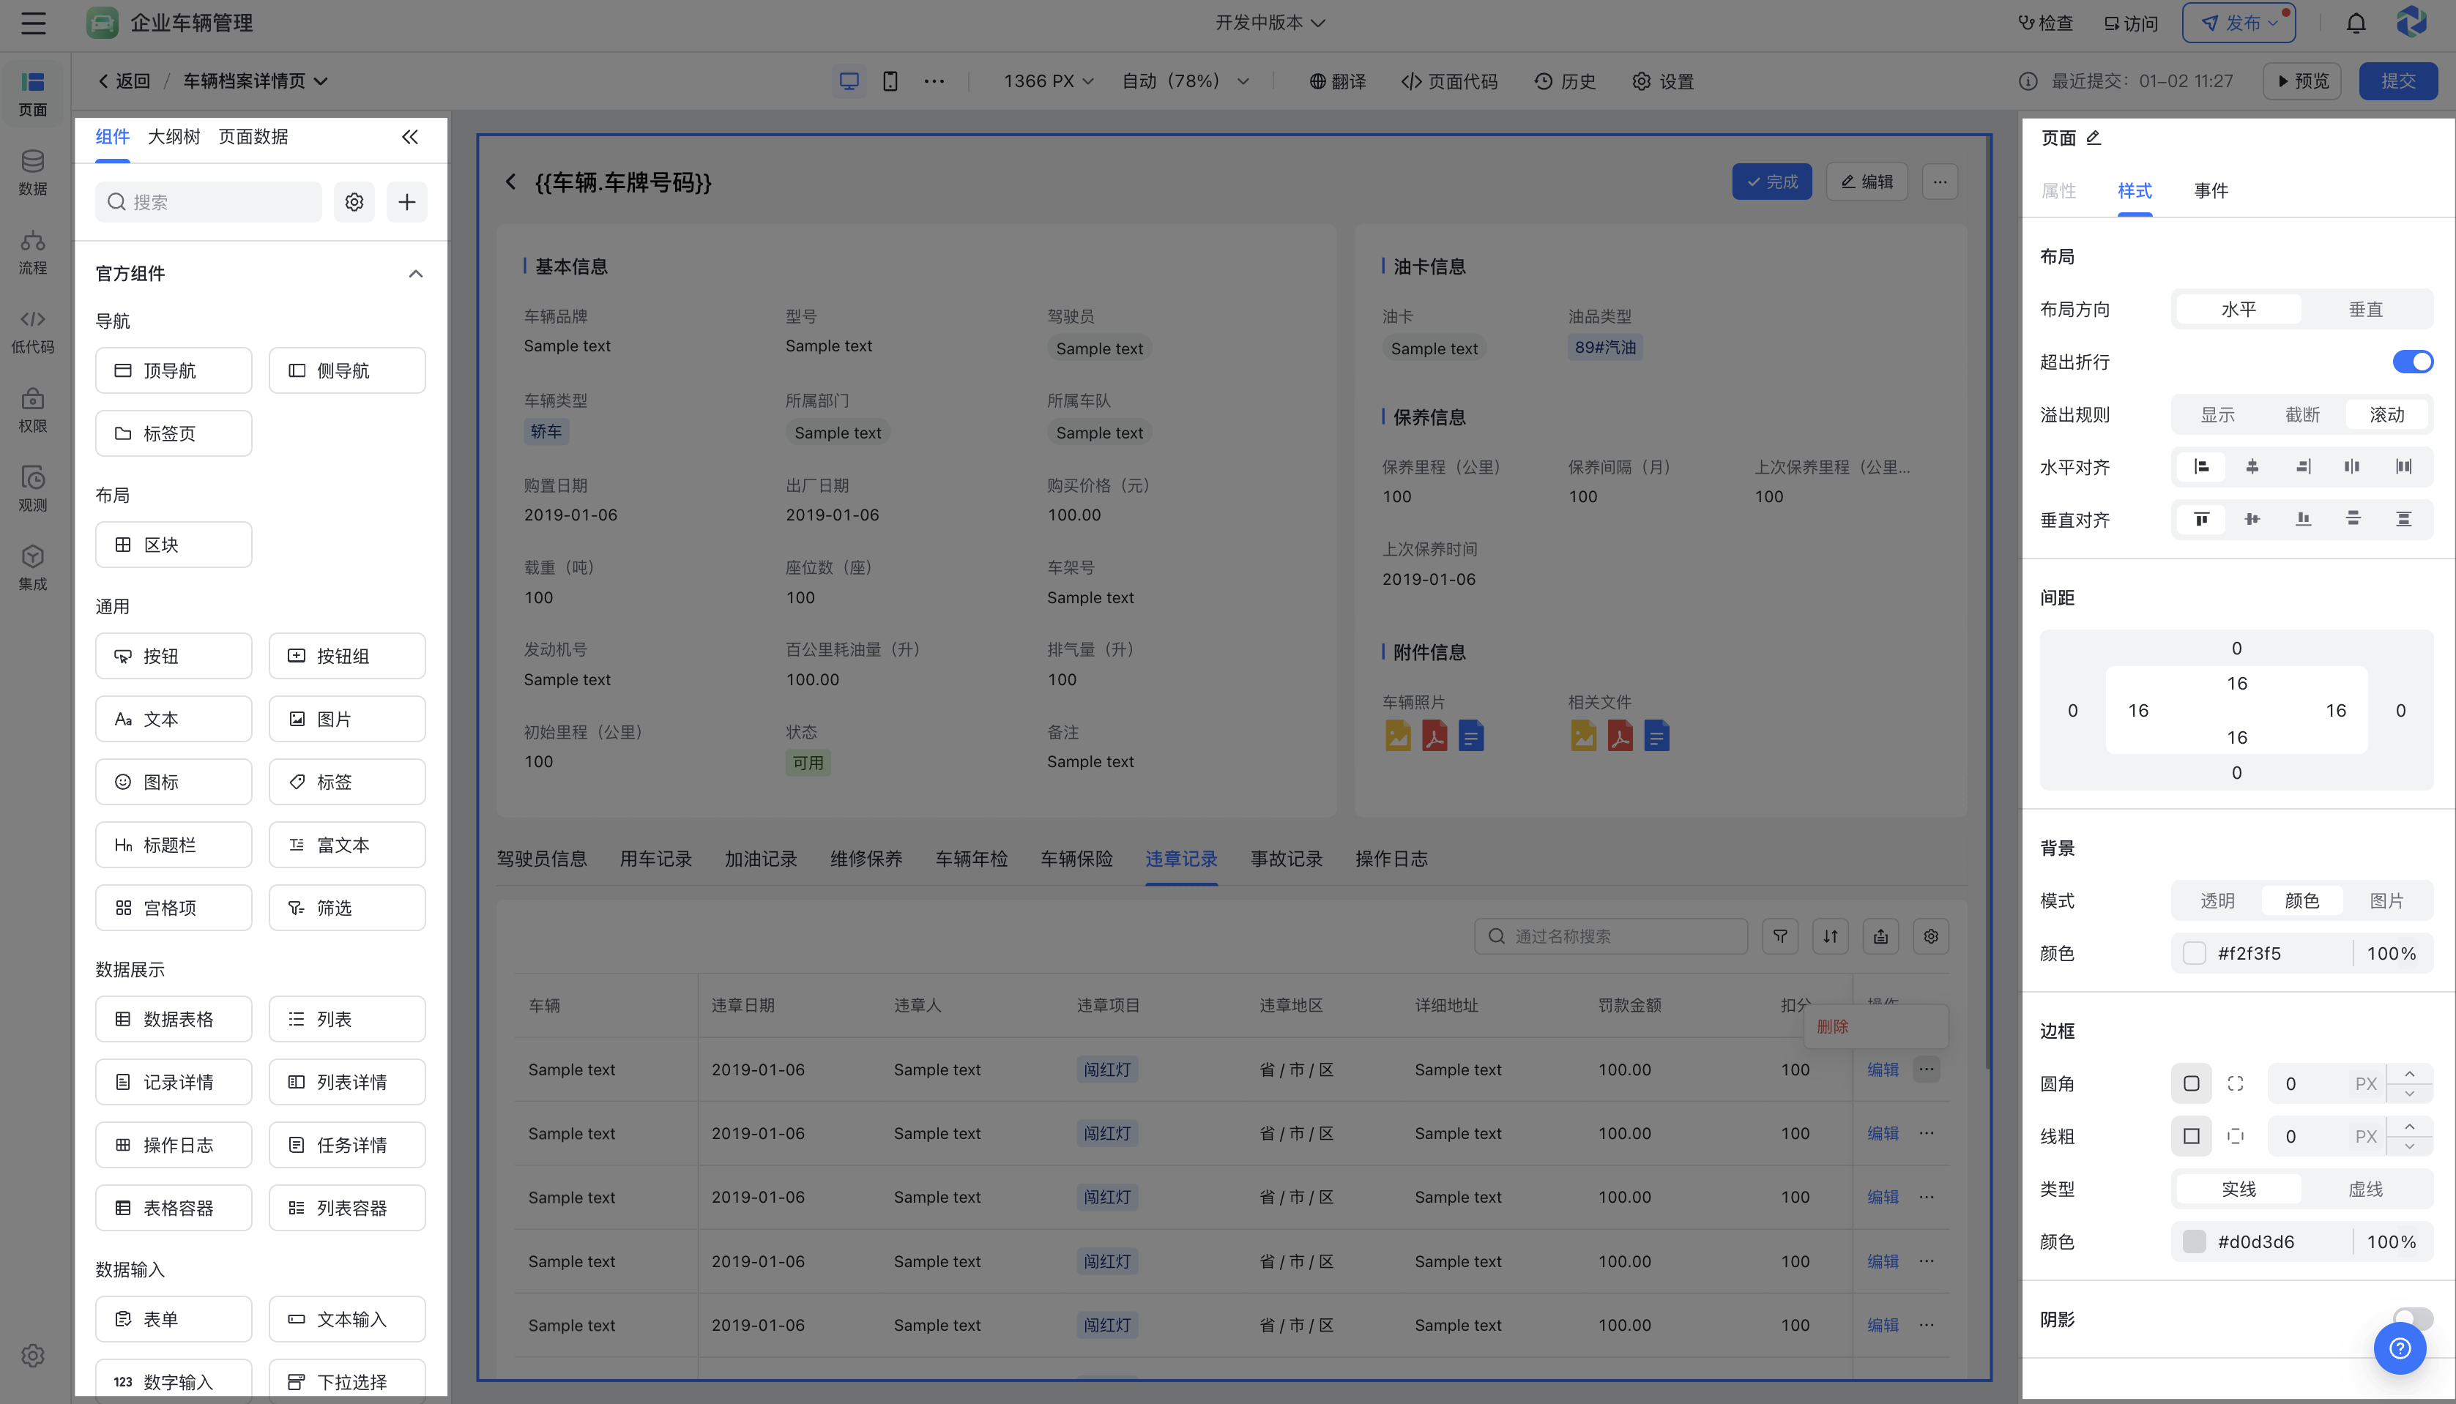The height and width of the screenshot is (1404, 2456).
Task: Click the 通过名称搜索 table search field
Action: [1610, 936]
